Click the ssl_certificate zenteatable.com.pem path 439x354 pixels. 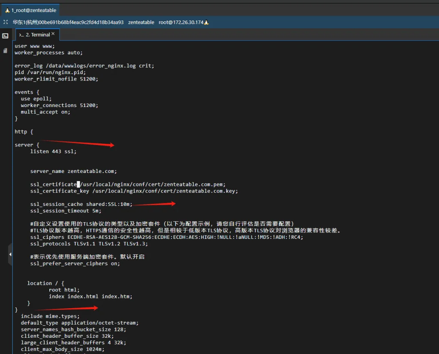pyautogui.click(x=153, y=184)
